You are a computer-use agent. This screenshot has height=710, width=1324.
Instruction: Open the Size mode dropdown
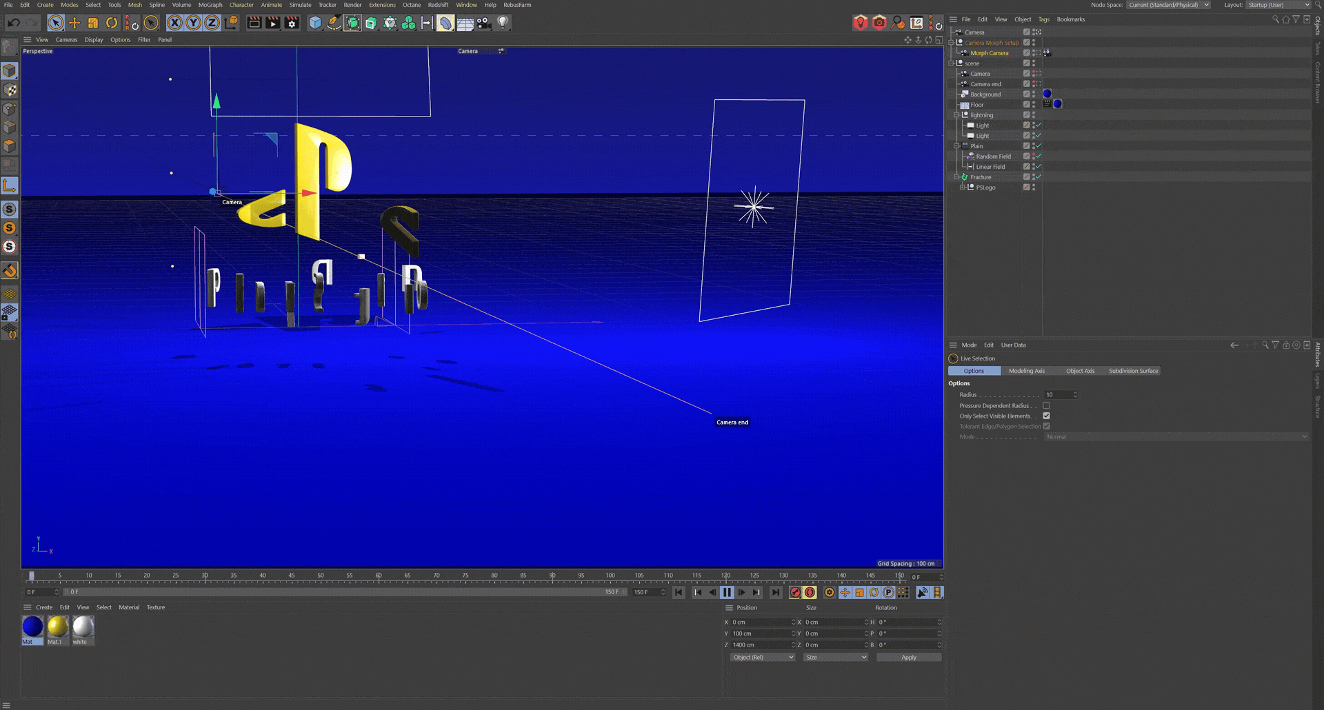[836, 658]
